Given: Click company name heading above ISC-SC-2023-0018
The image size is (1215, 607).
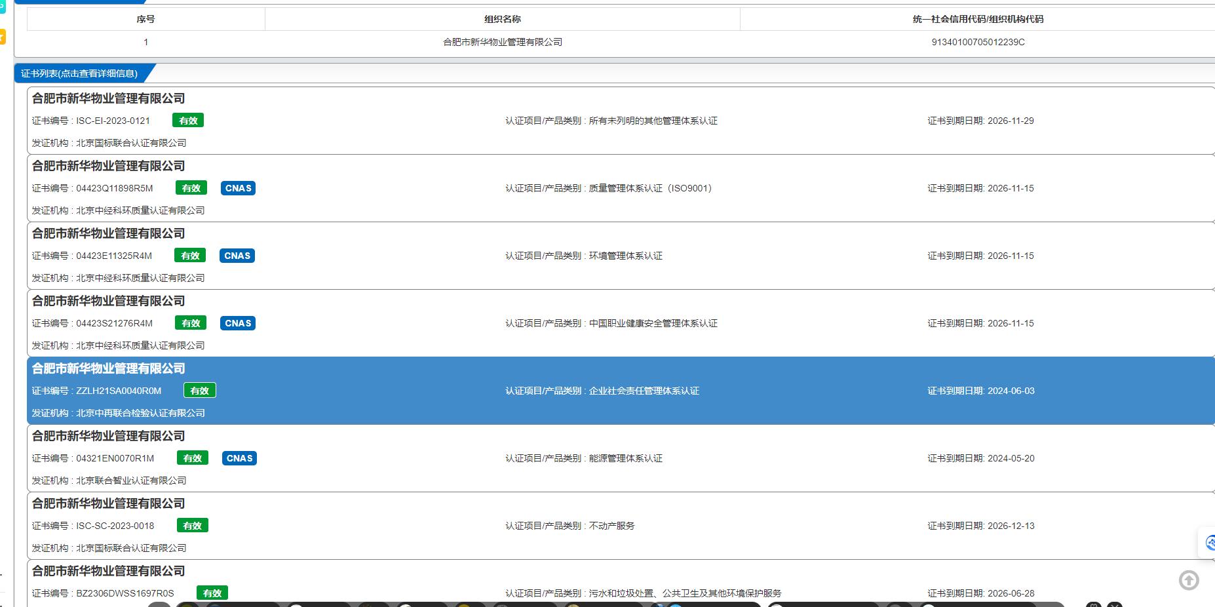Looking at the screenshot, I should tap(109, 503).
